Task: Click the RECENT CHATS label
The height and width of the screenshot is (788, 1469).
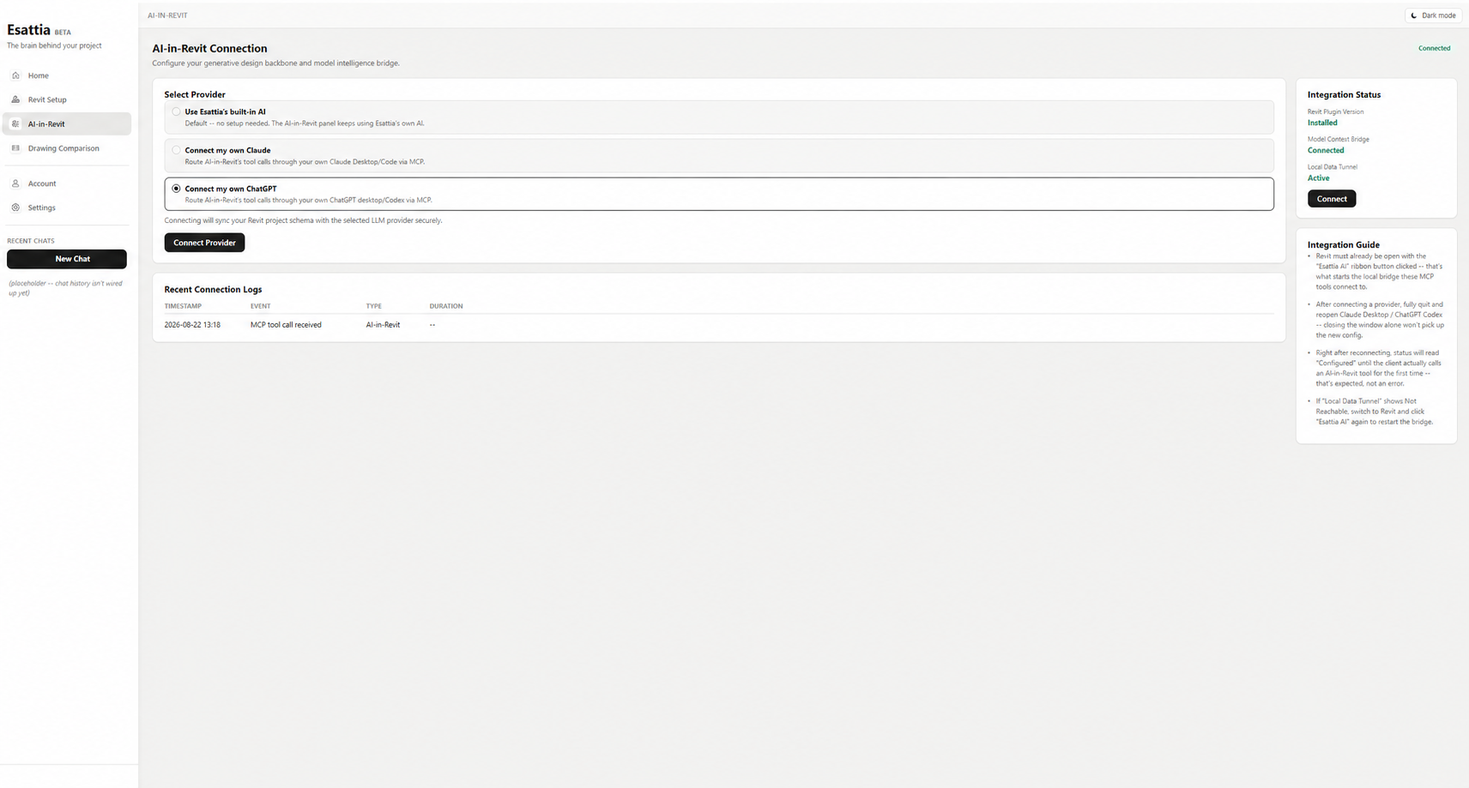Action: point(31,241)
